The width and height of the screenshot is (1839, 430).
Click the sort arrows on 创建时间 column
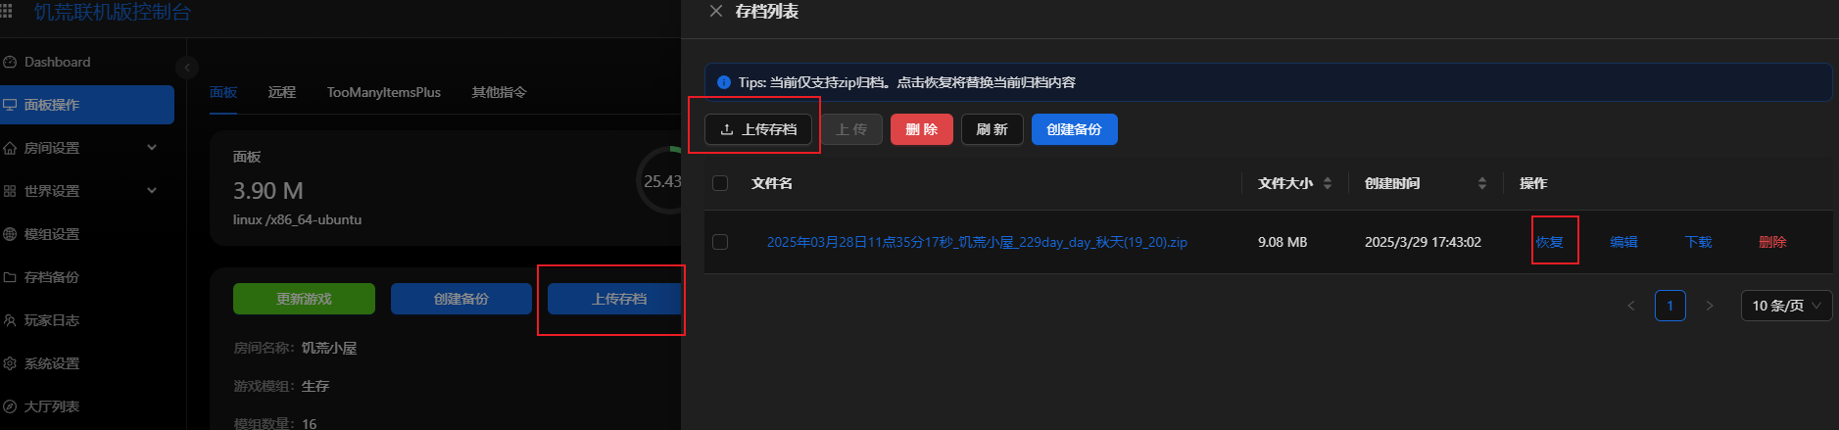1482,183
